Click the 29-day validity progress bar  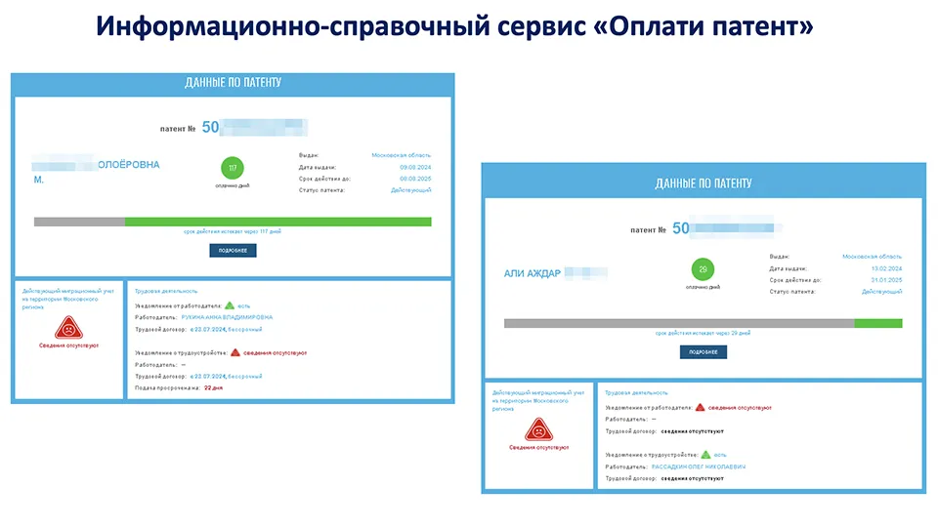click(703, 323)
